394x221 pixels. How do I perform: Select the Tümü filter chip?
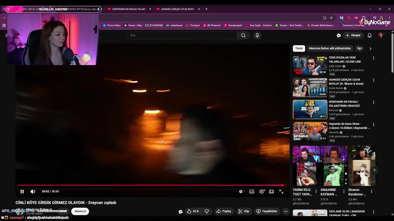point(299,48)
